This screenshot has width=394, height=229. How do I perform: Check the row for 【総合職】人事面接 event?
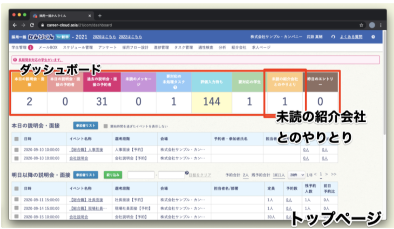pos(16,150)
